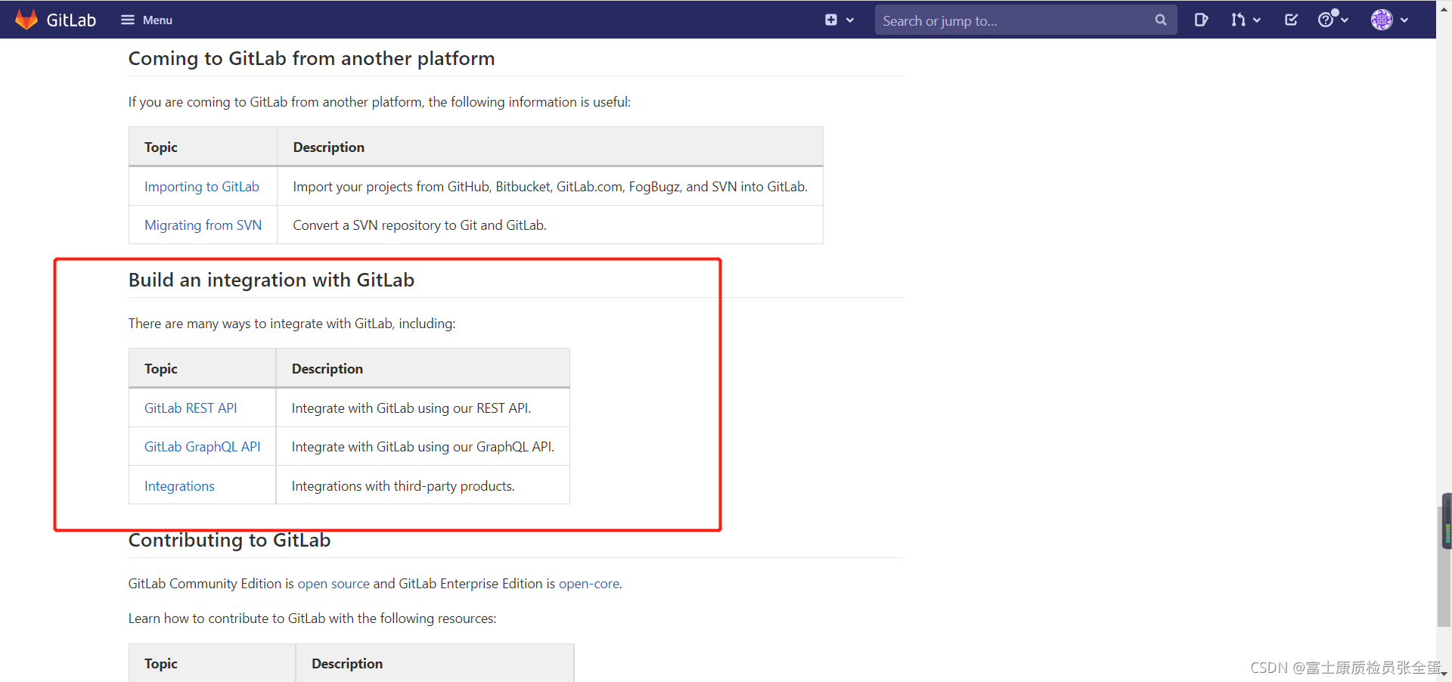This screenshot has width=1452, height=682.
Task: Open the Importing to GitLab link
Action: (x=202, y=187)
